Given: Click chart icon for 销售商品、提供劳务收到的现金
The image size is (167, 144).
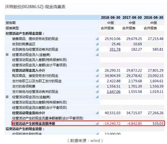Looking at the screenshot, I should (97, 39).
